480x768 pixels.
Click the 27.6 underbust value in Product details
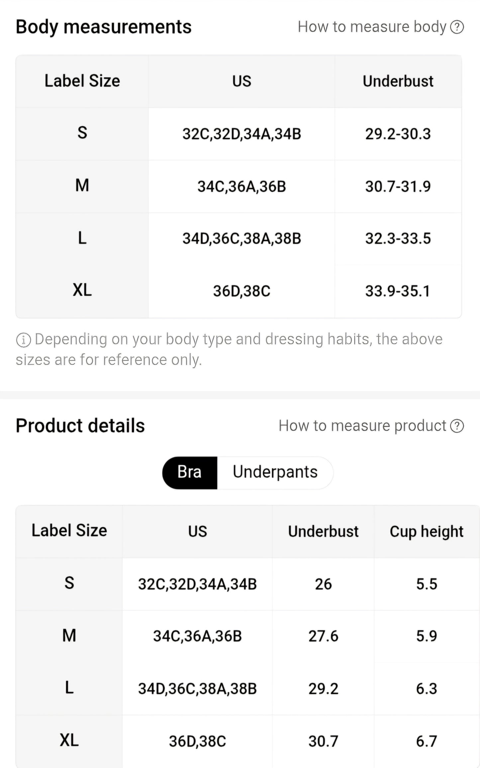coord(323,636)
